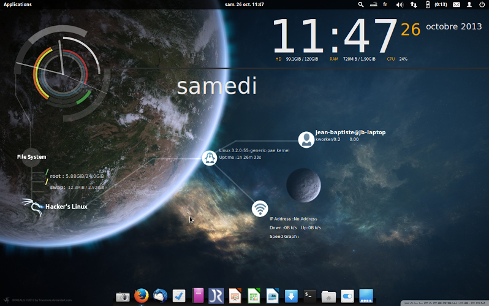Screen dimensions: 489x306
Task: Open the camera screenshot app in dock
Action: (123, 296)
